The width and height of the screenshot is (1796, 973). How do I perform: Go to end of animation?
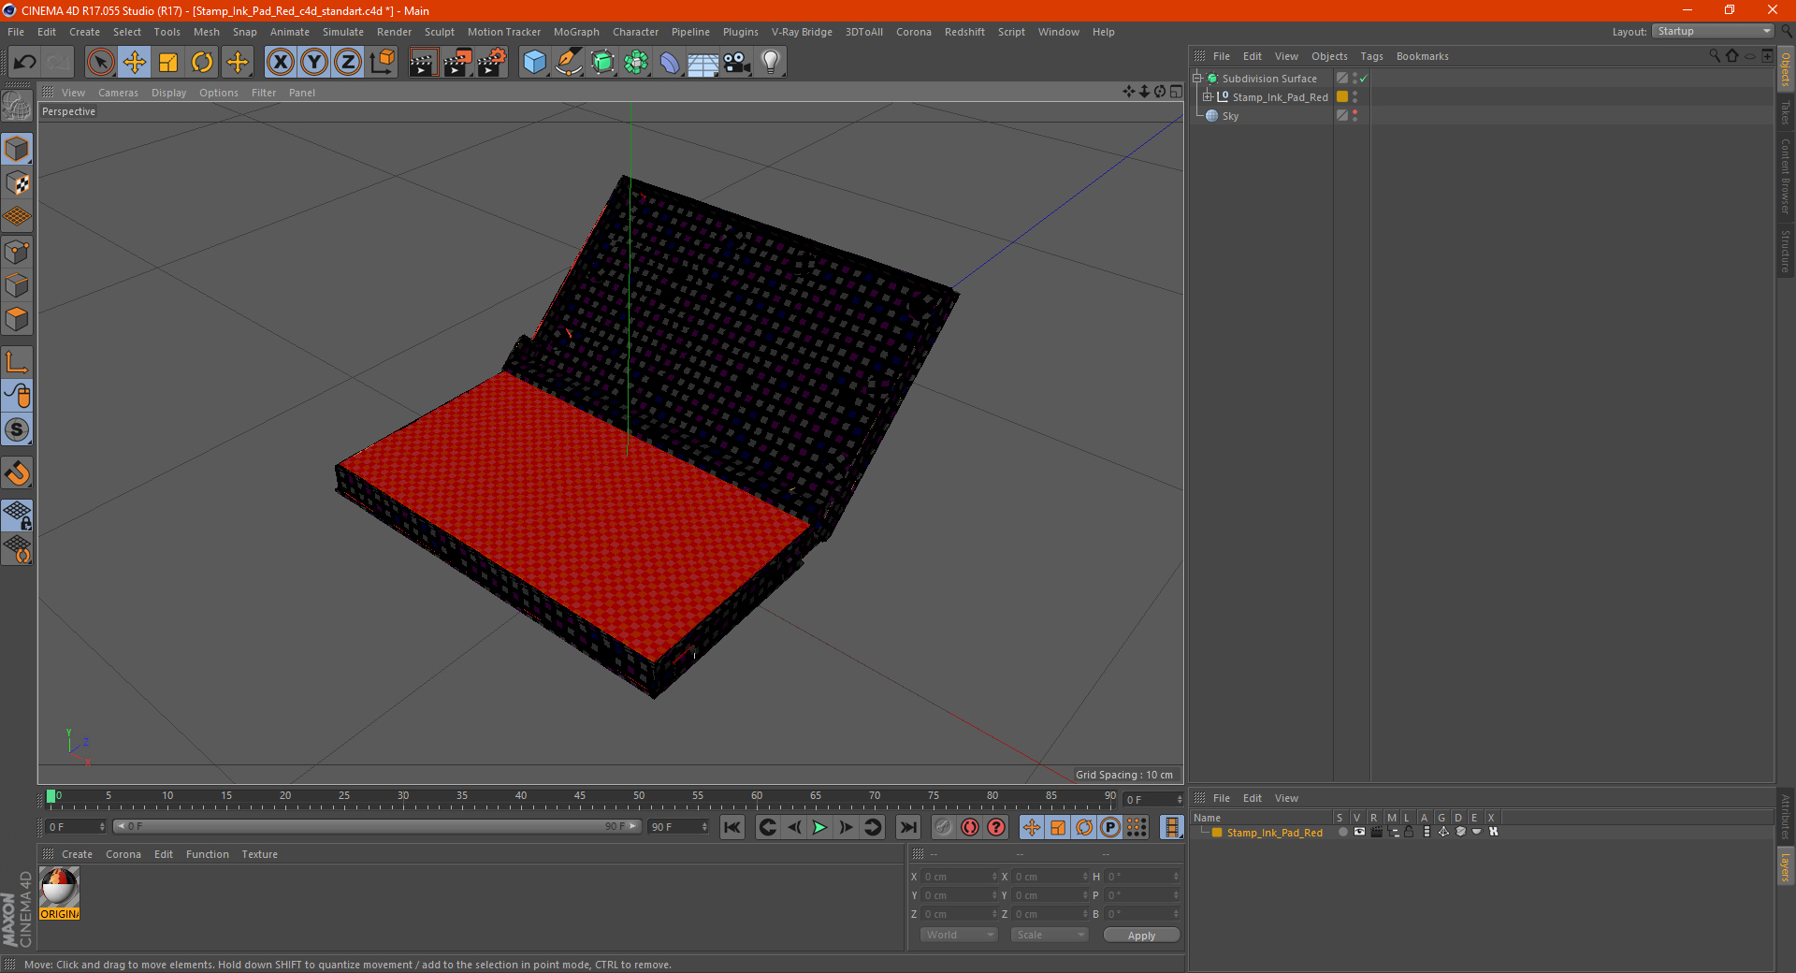pos(908,827)
